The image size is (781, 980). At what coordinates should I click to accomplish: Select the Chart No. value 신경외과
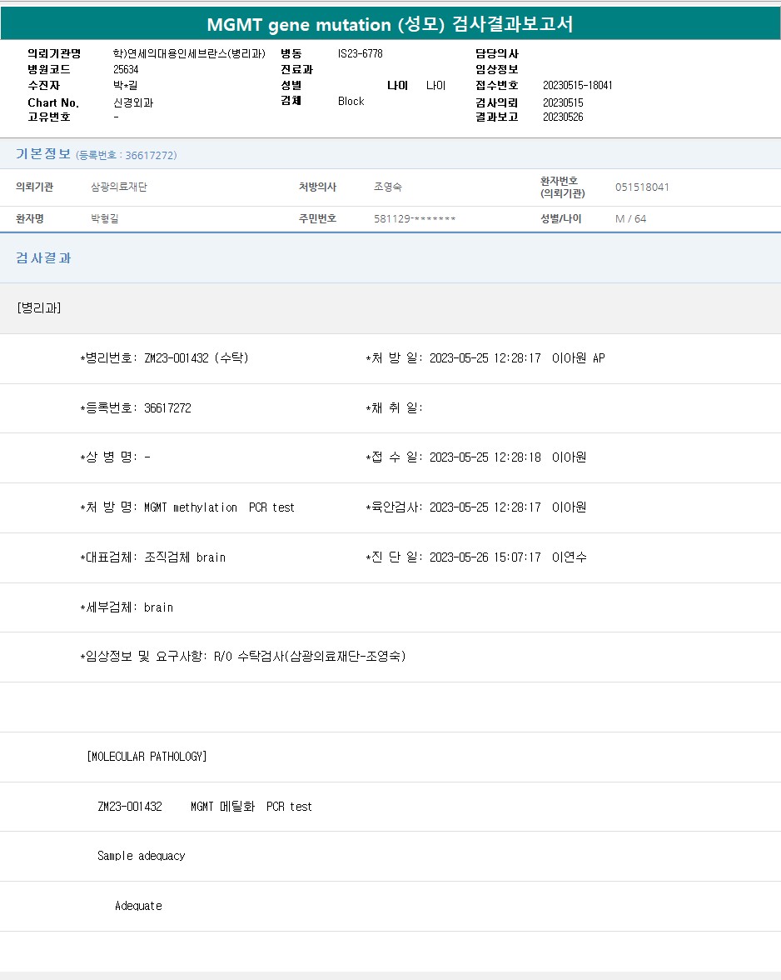click(133, 102)
